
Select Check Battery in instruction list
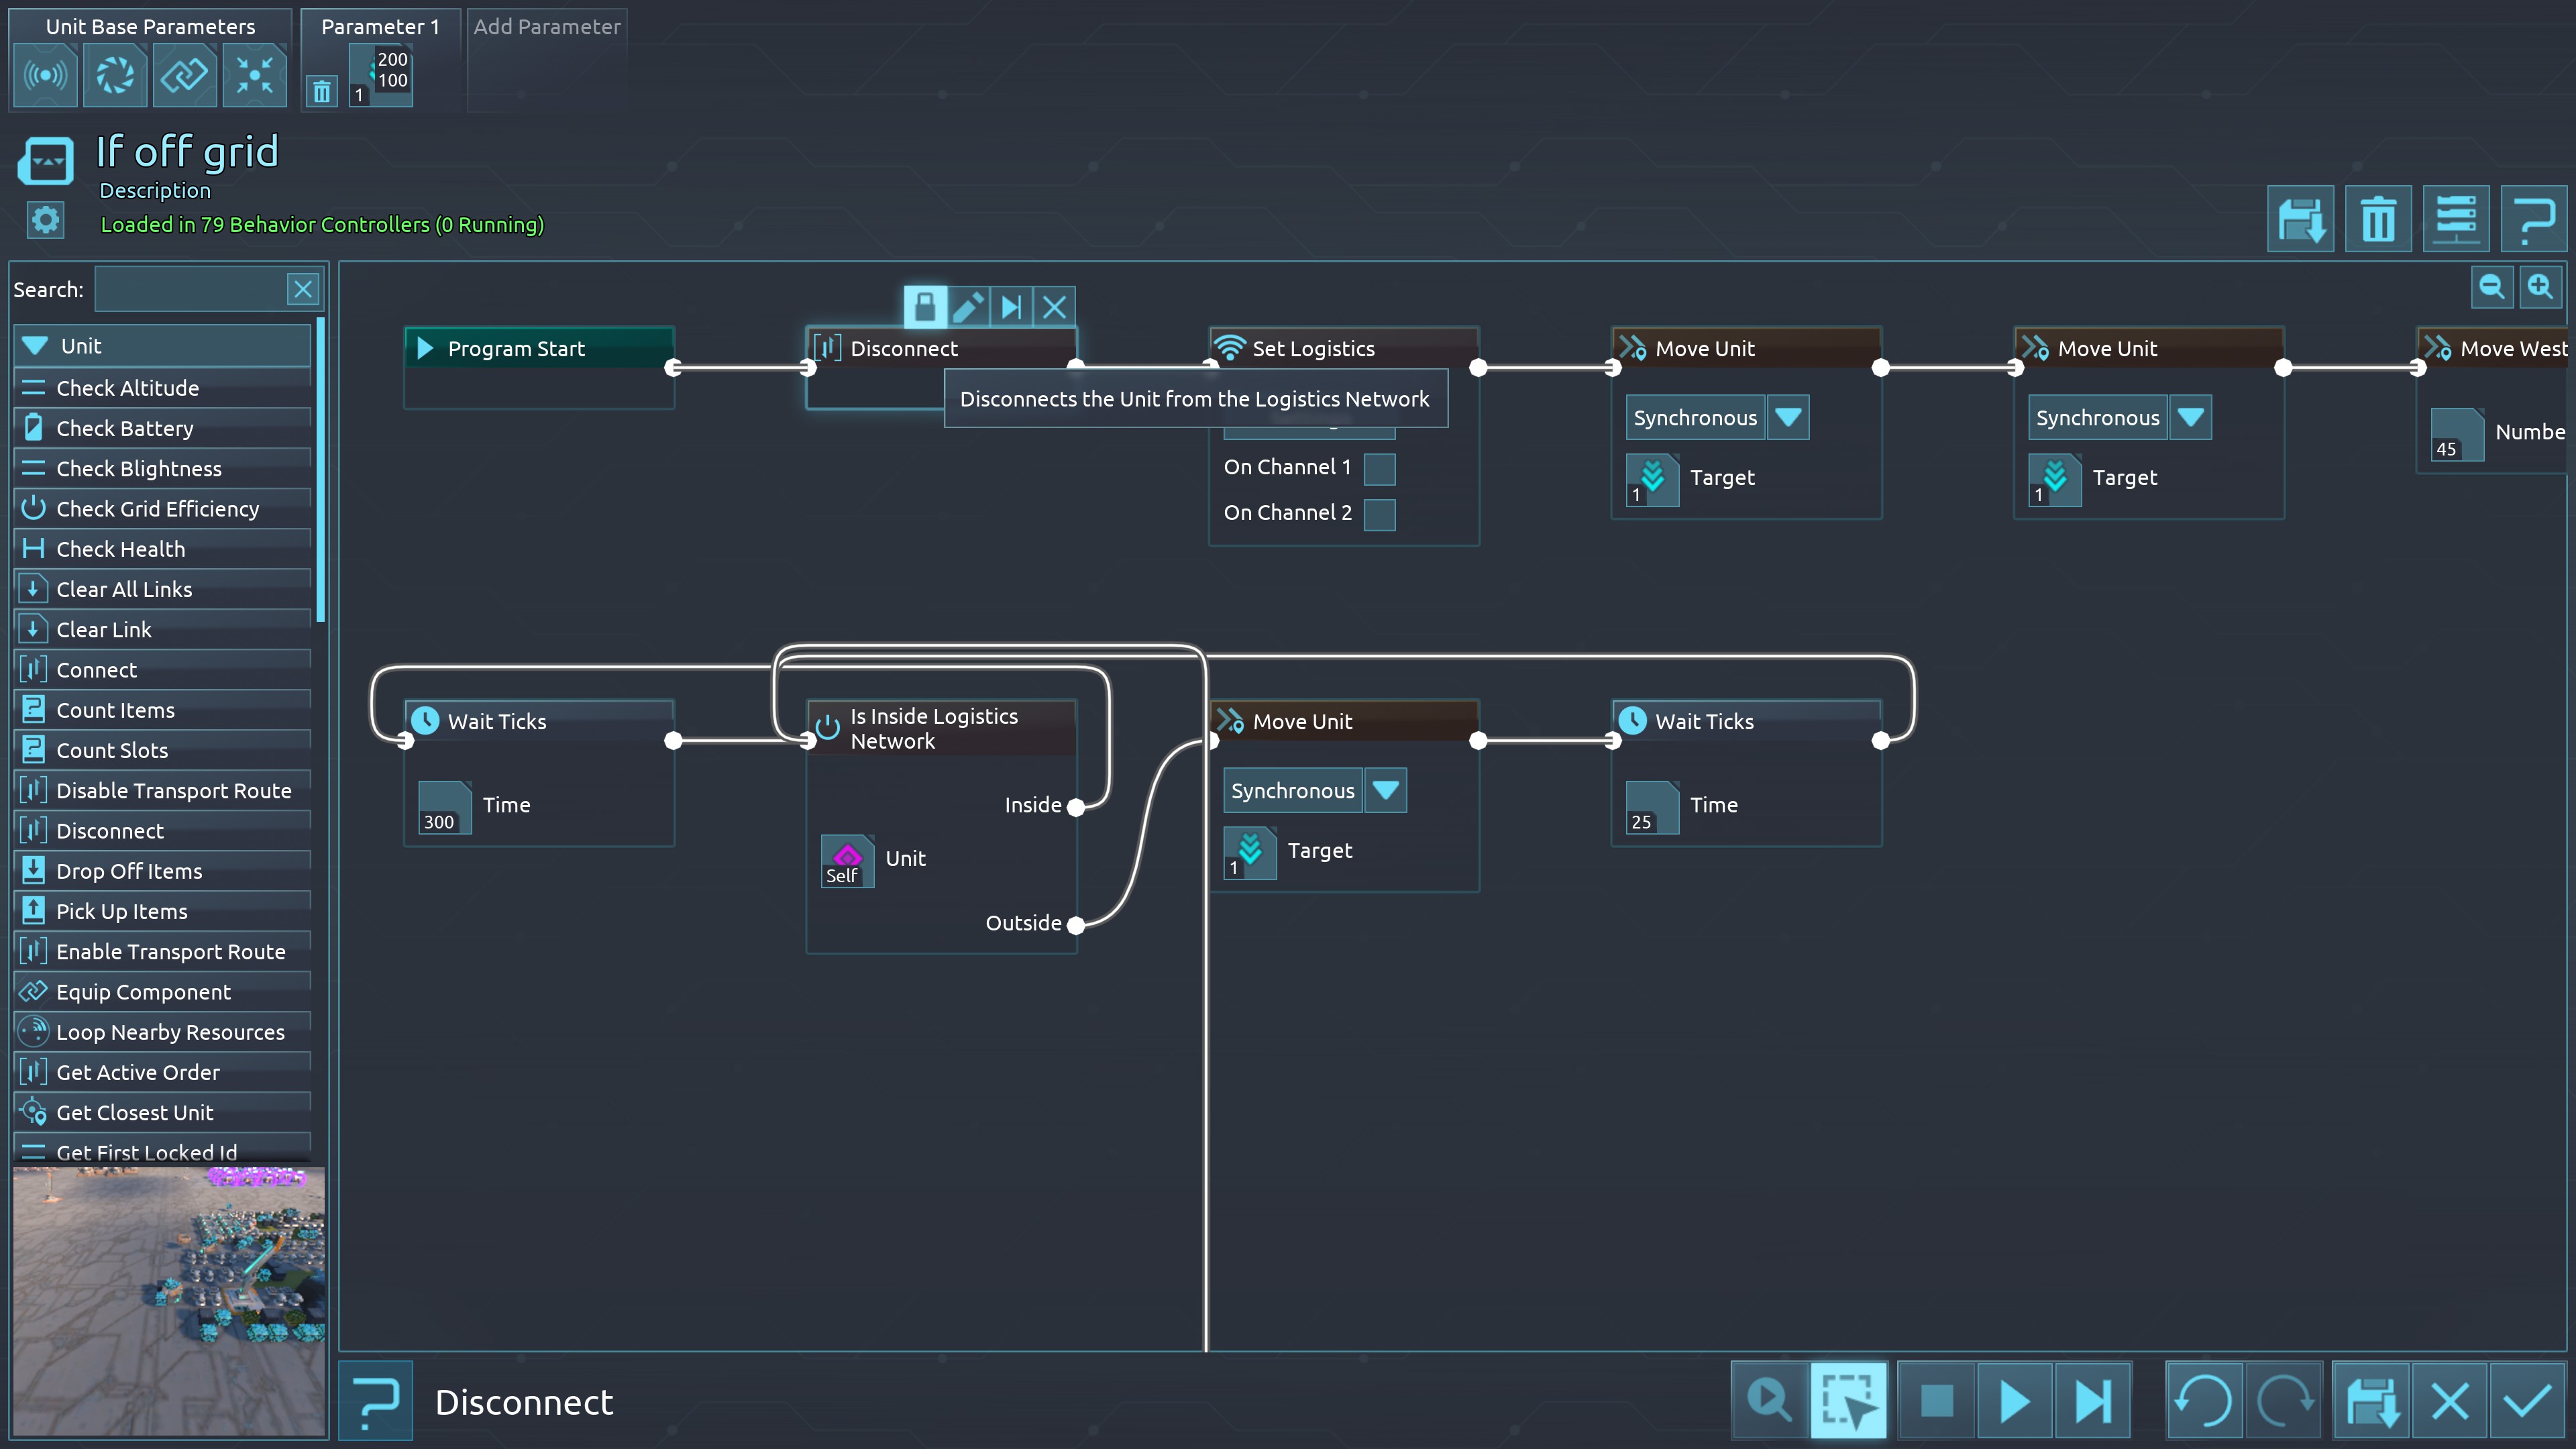tap(125, 428)
